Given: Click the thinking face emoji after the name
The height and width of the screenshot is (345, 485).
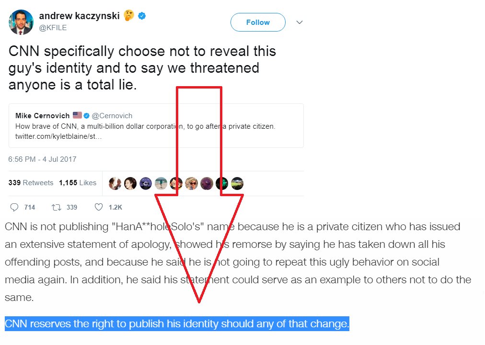Looking at the screenshot, I should pos(128,16).
